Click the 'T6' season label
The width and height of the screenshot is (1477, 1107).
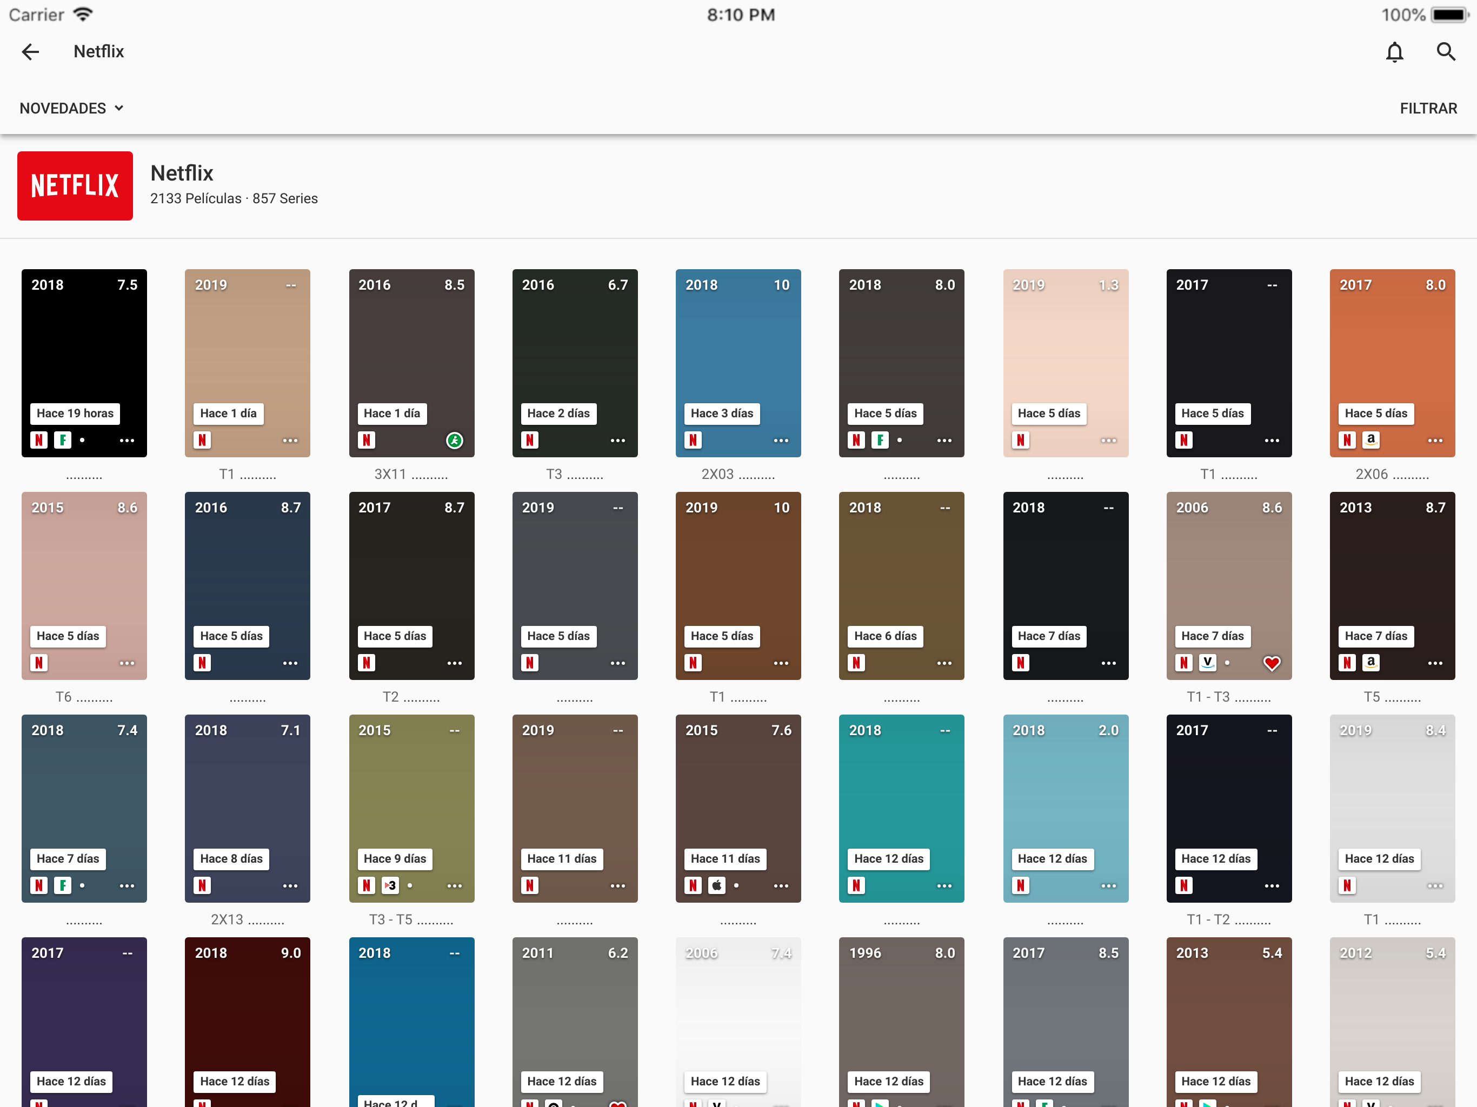63,697
